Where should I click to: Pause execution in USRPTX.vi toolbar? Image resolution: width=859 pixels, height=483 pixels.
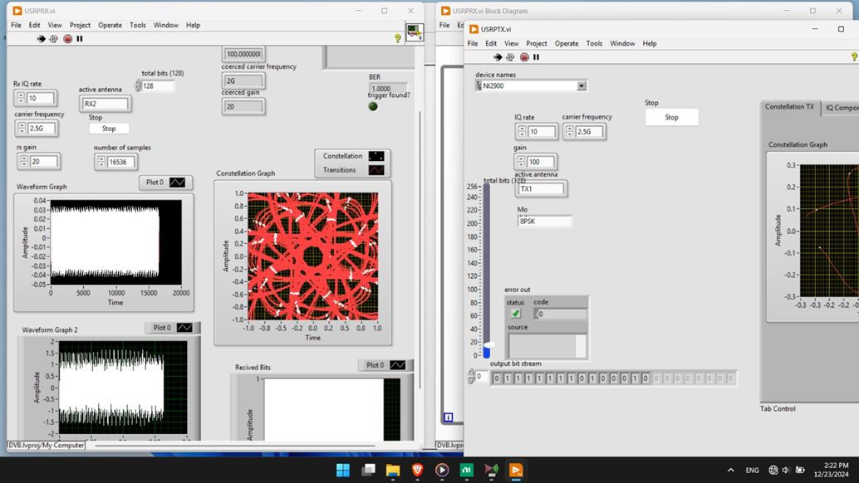537,57
